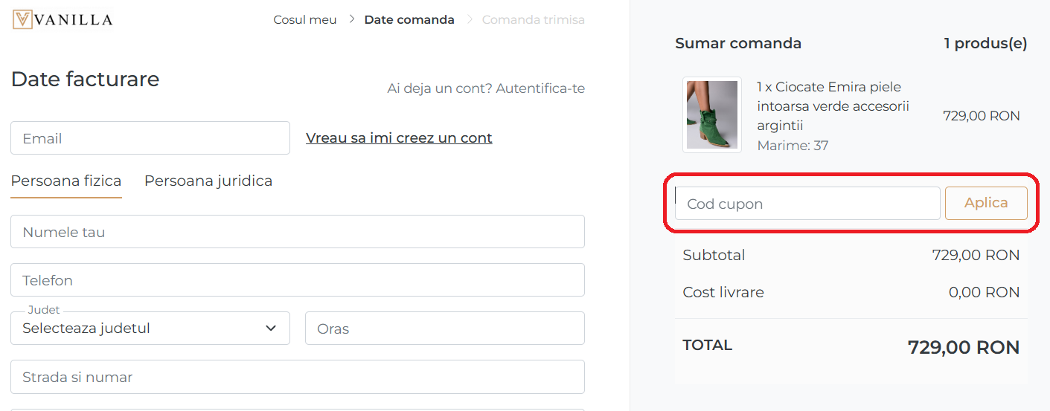
Task: Open the green boots product thumbnail
Action: [x=711, y=115]
